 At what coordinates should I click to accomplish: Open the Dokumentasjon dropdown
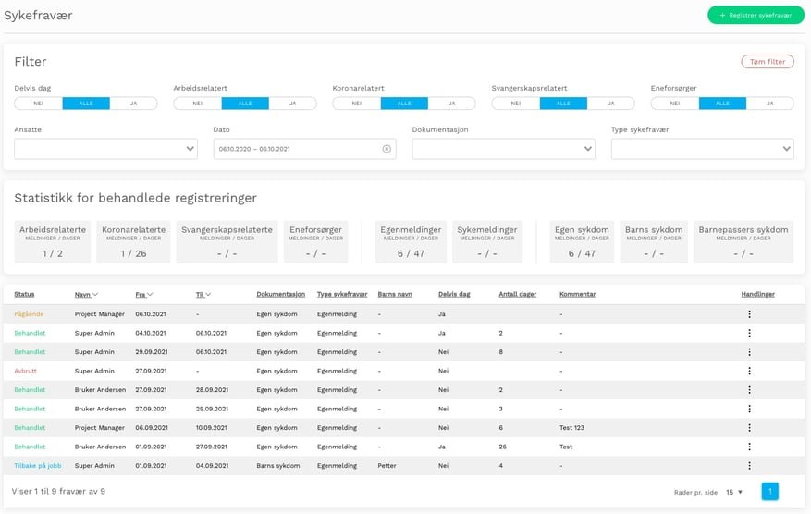tap(588, 149)
